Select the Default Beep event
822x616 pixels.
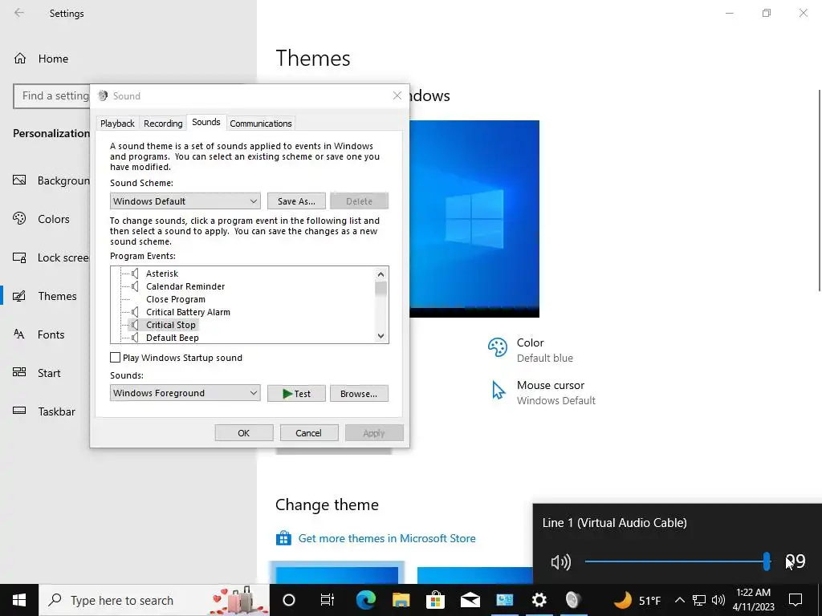pyautogui.click(x=173, y=338)
